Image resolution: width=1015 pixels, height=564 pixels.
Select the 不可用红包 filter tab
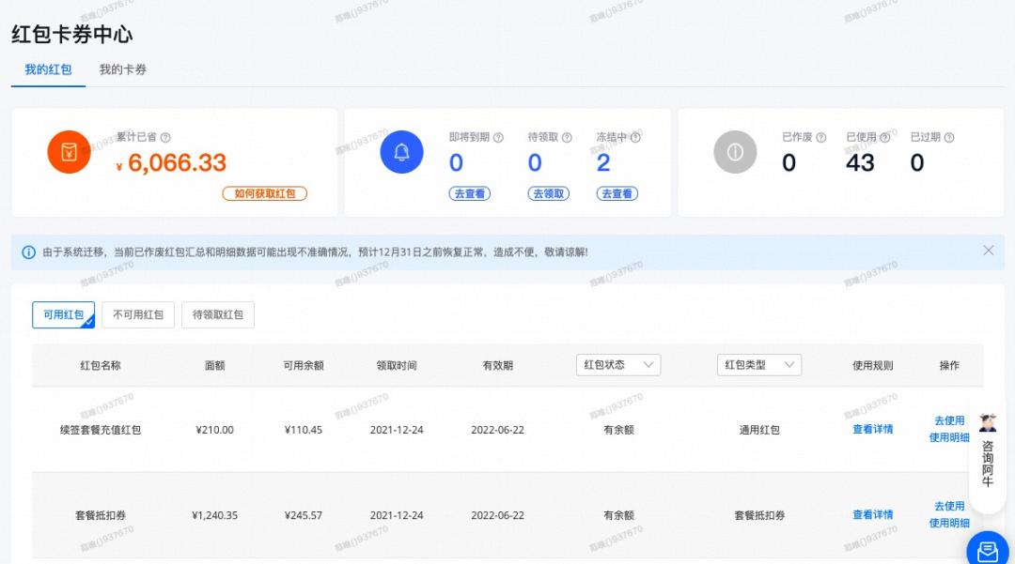click(138, 314)
